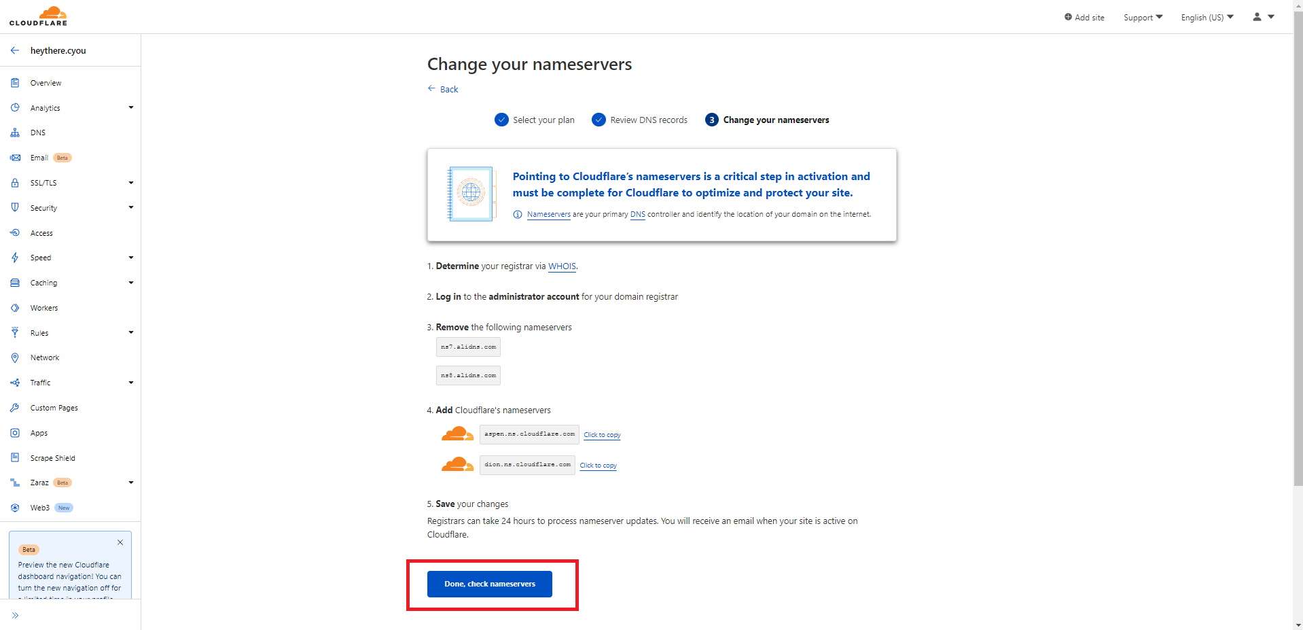Image resolution: width=1303 pixels, height=630 pixels.
Task: Expand the collapsed sidebar chevrons
Action: pyautogui.click(x=15, y=615)
